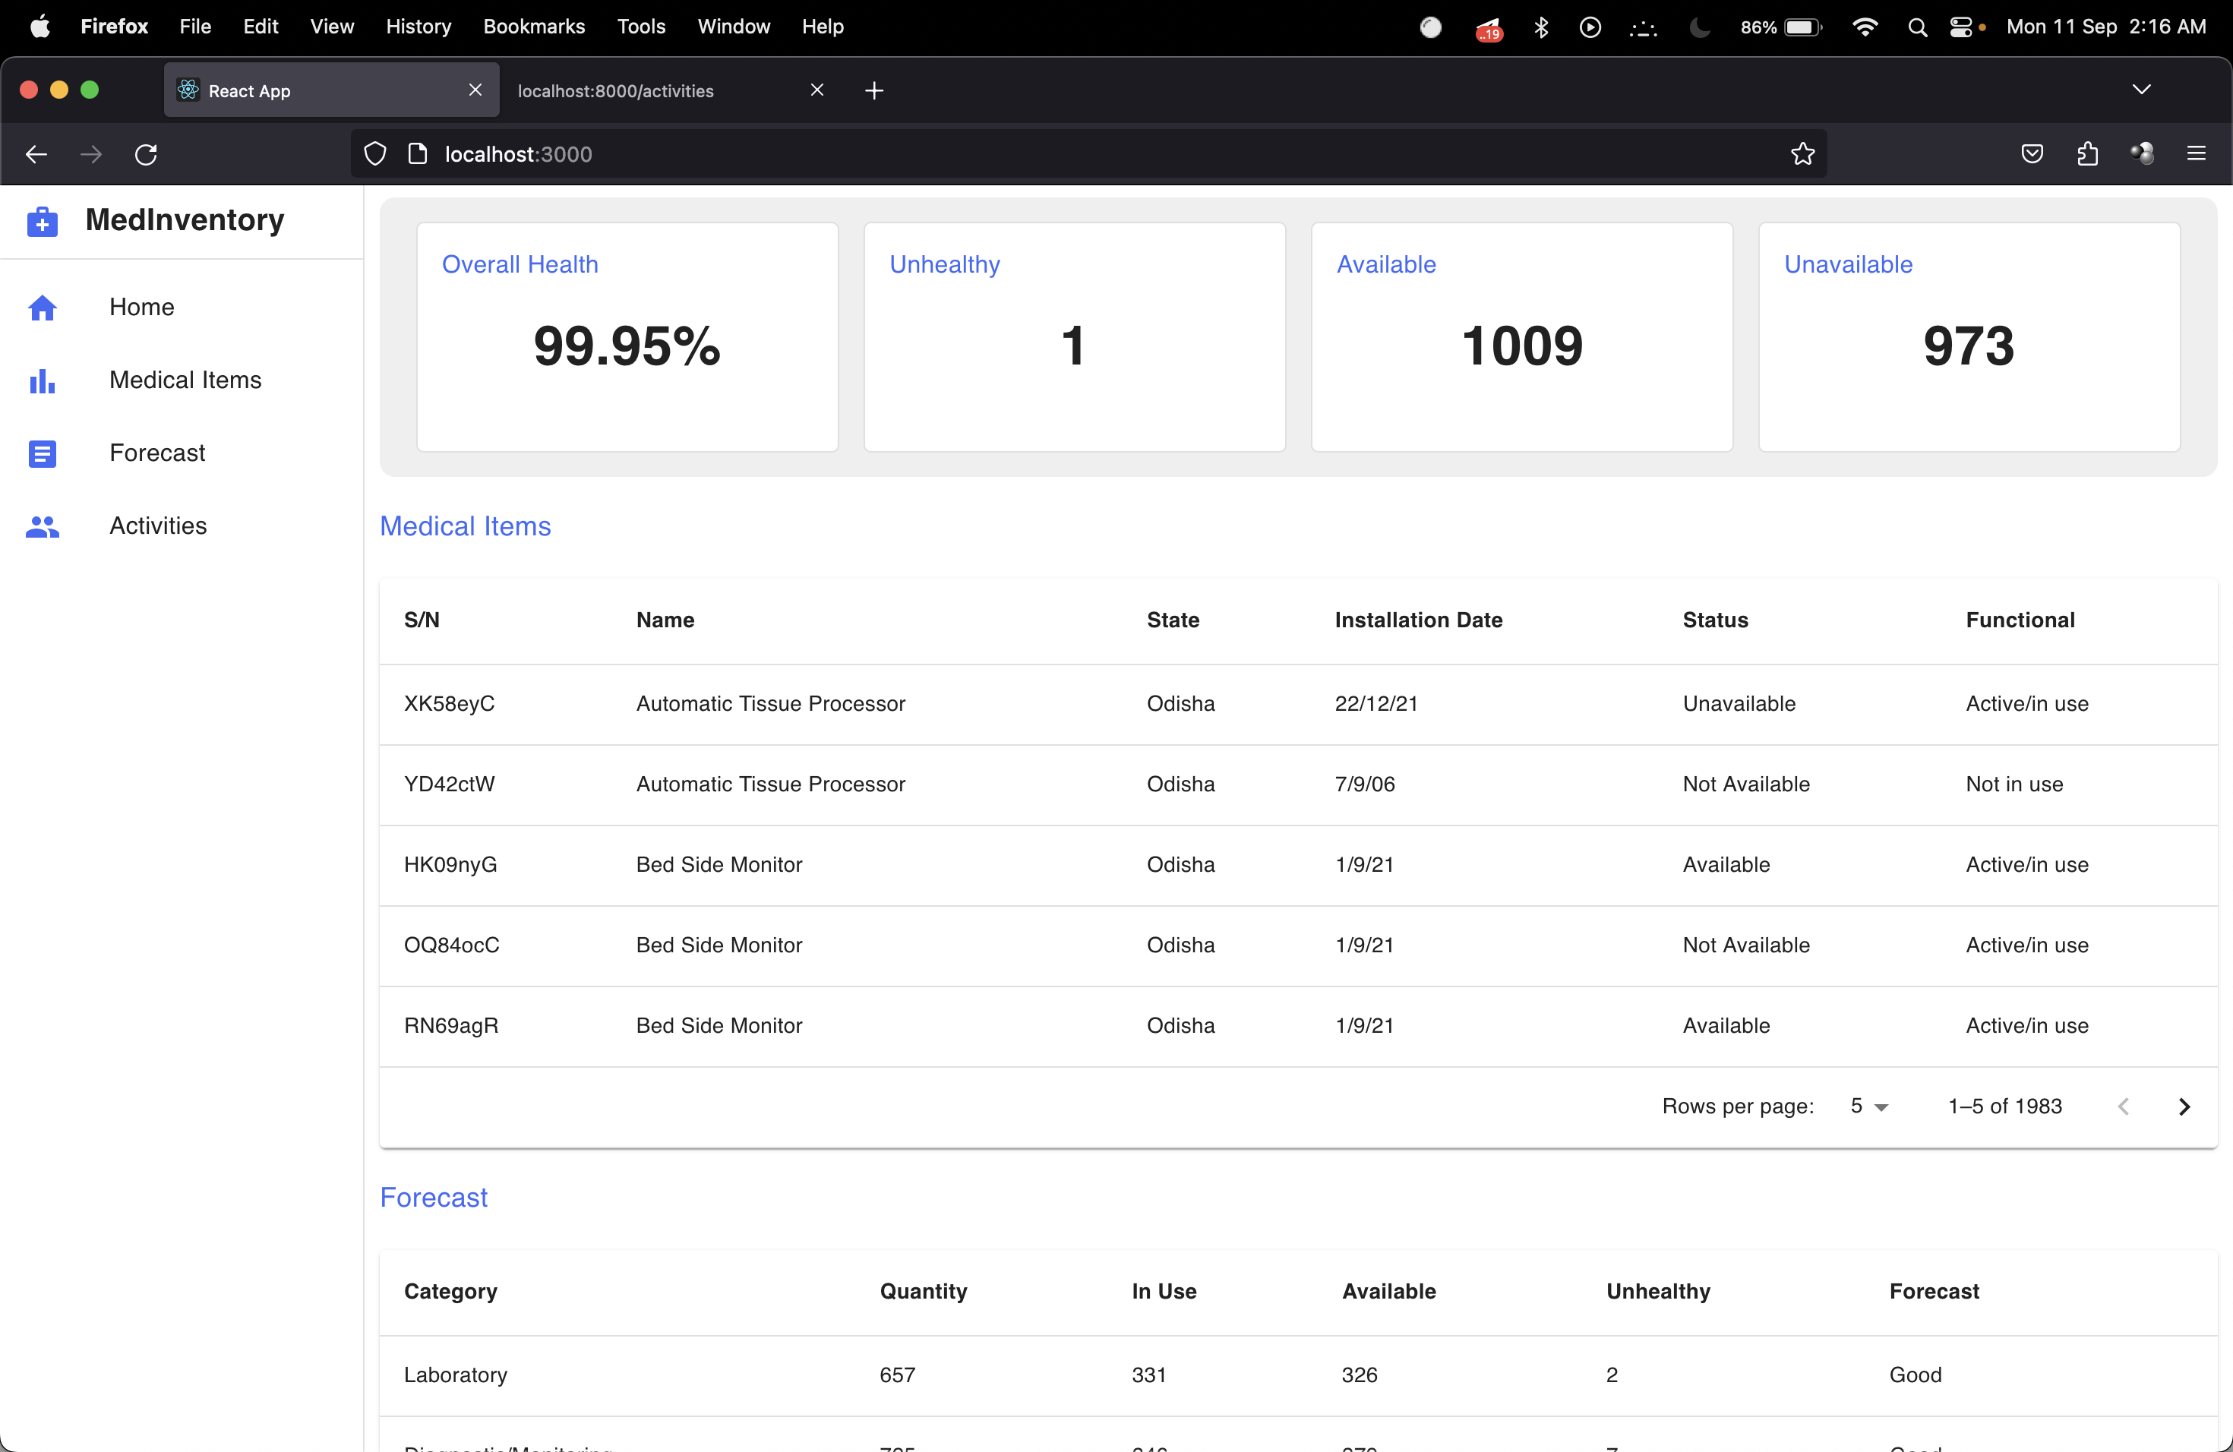List all tabs via chevron dropdown
Screen dimensions: 2233x1452
[x=2141, y=90]
